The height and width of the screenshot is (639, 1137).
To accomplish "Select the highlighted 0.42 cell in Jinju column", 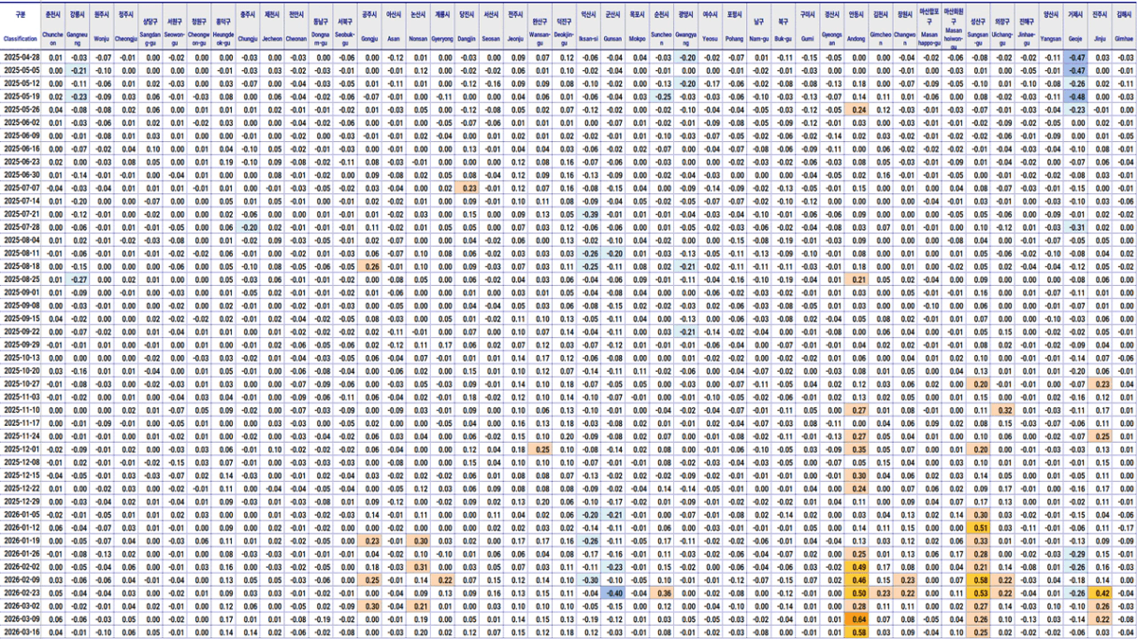I will tap(1100, 593).
